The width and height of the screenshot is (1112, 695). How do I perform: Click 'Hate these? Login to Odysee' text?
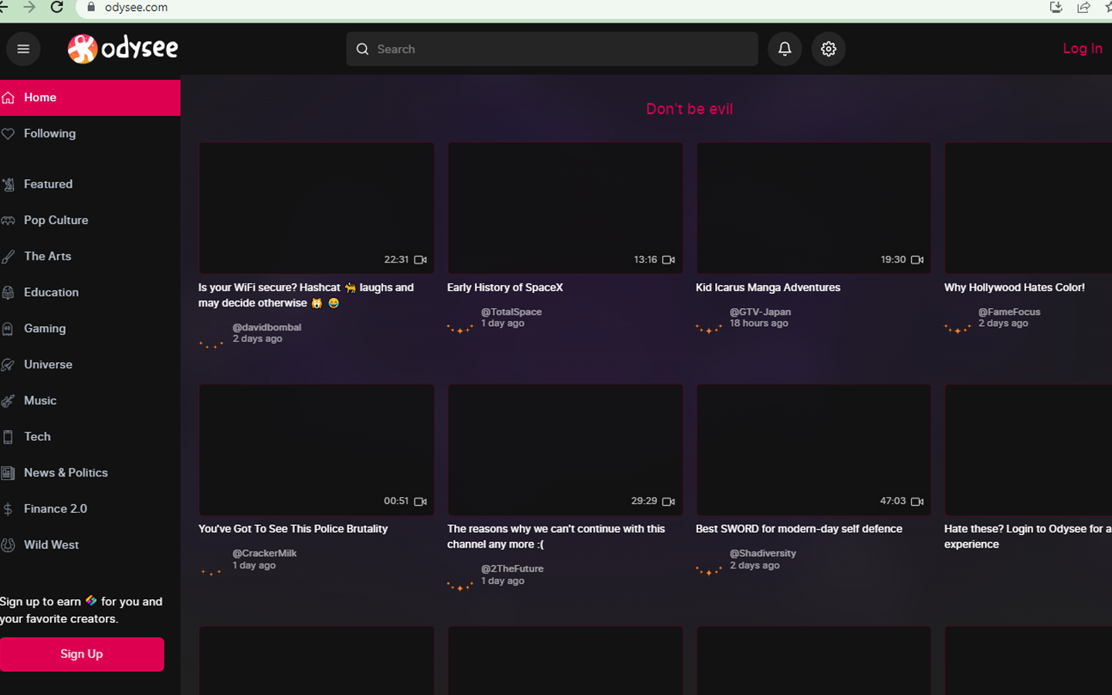(1027, 537)
